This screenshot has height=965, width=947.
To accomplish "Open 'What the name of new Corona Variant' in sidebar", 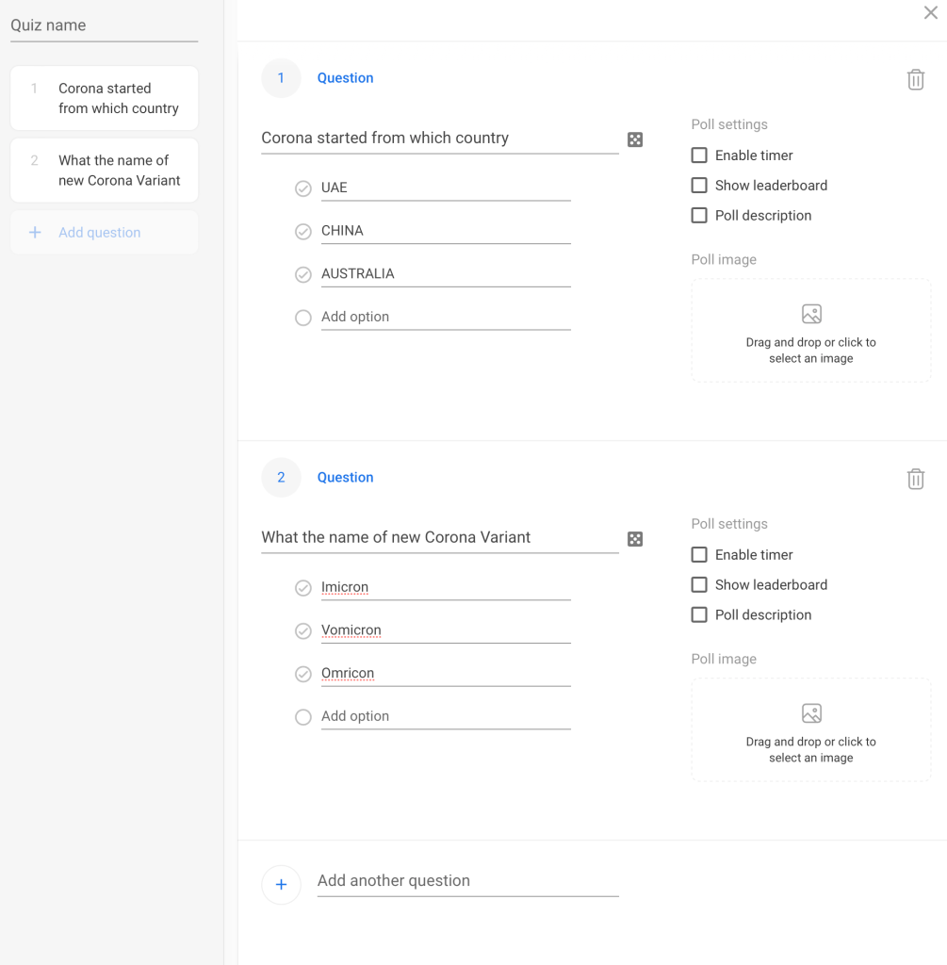I will coord(105,171).
